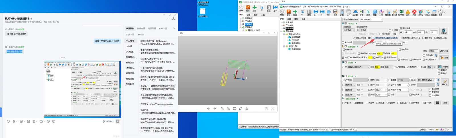Open 铜公自动换刀 template dropdown
456x138 pixels.
pos(371,20)
